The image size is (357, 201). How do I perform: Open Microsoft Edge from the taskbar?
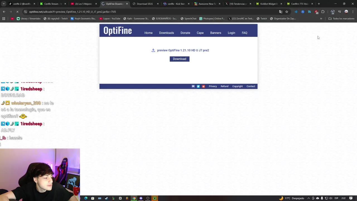[86, 198]
